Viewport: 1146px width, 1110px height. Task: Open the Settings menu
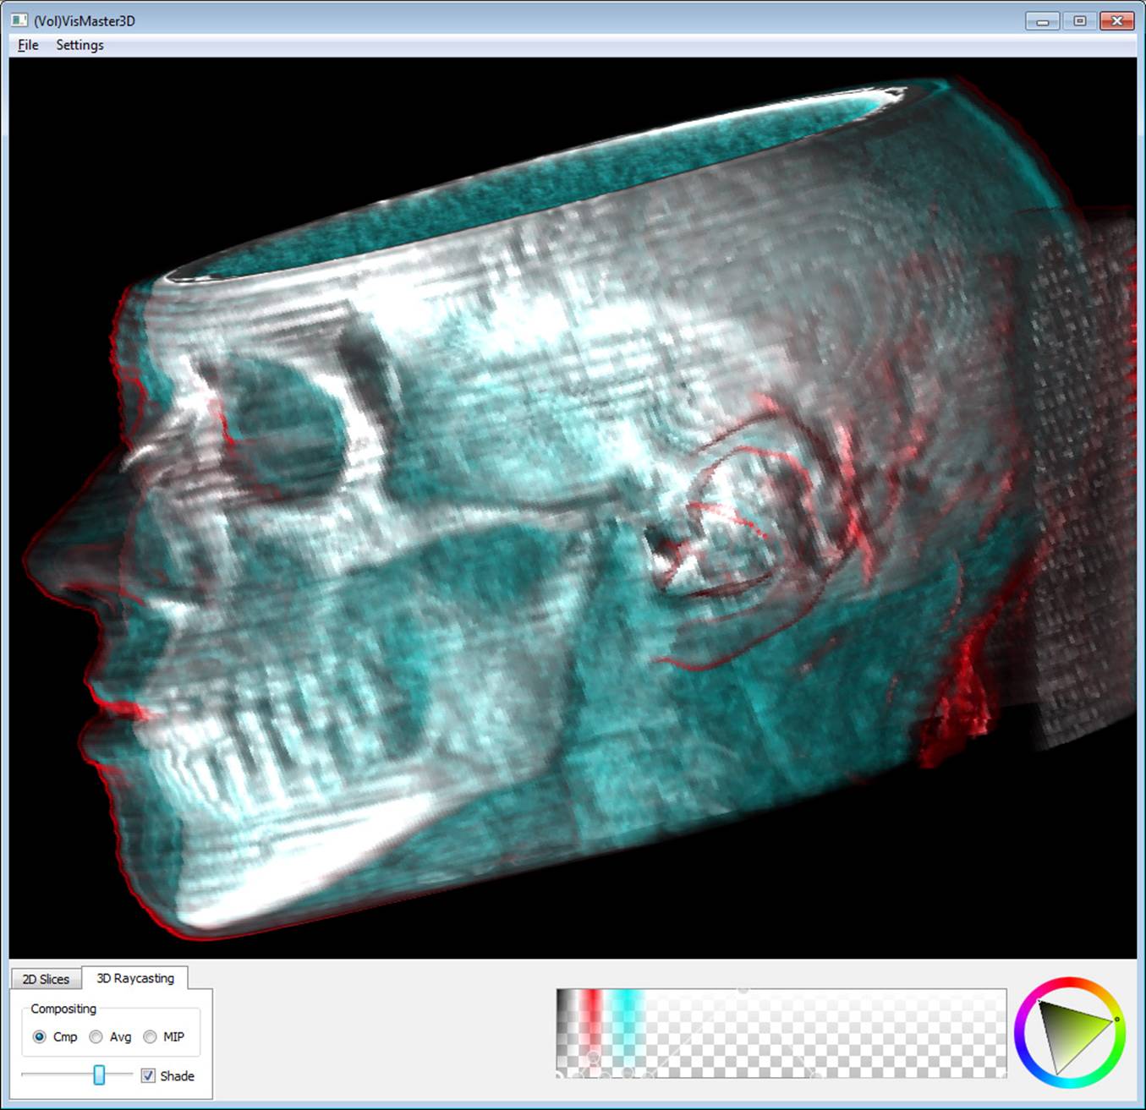pos(80,45)
